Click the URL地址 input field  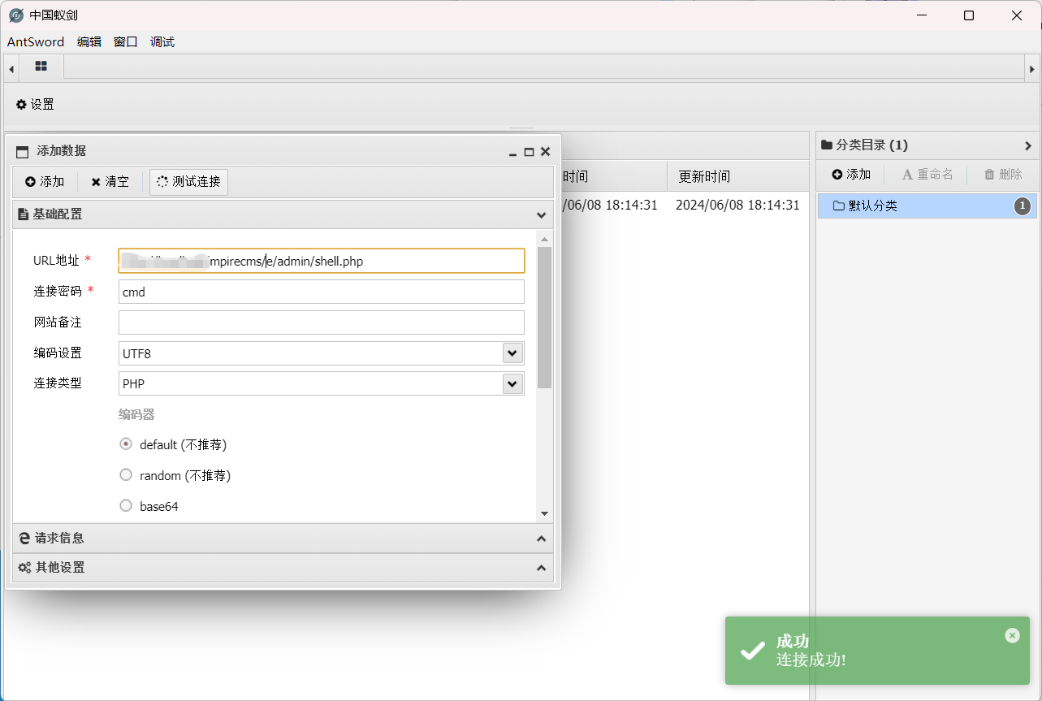[x=322, y=261]
